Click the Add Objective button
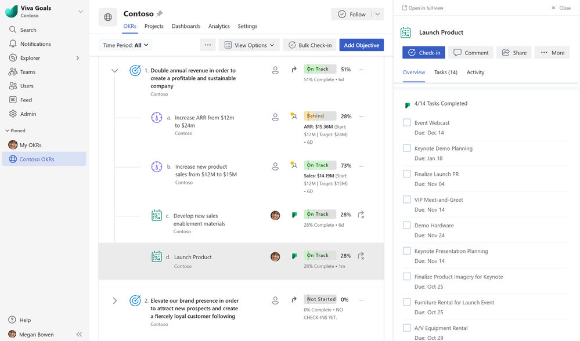 361,45
